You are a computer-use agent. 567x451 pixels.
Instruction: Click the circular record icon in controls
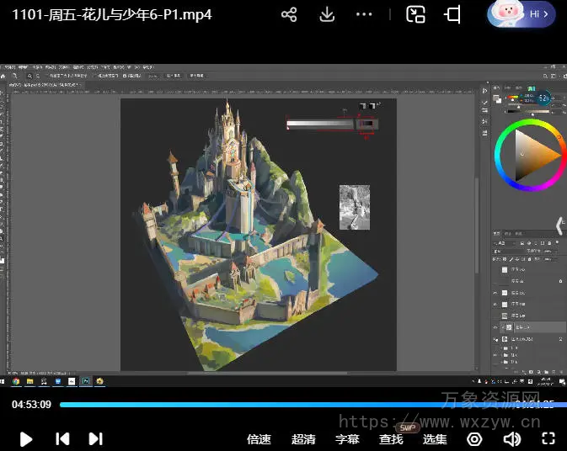coord(474,438)
